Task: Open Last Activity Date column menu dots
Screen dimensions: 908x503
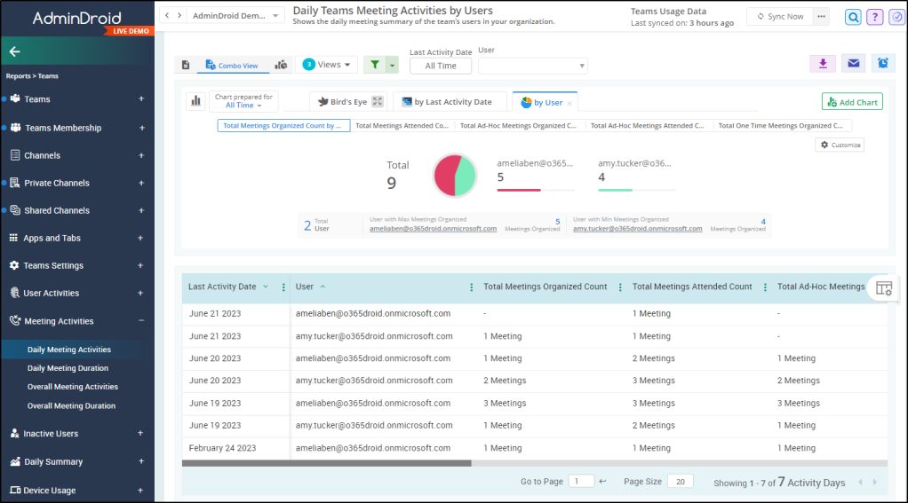Action: click(x=283, y=287)
